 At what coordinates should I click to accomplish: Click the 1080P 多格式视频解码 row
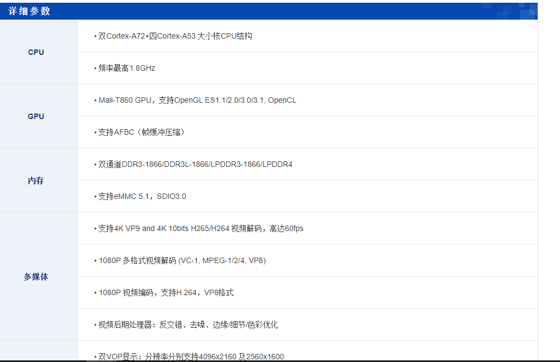coord(307,260)
